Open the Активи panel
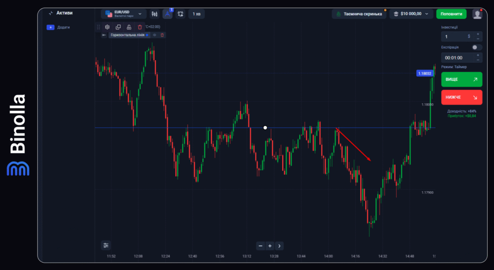The width and height of the screenshot is (494, 270). click(x=60, y=13)
